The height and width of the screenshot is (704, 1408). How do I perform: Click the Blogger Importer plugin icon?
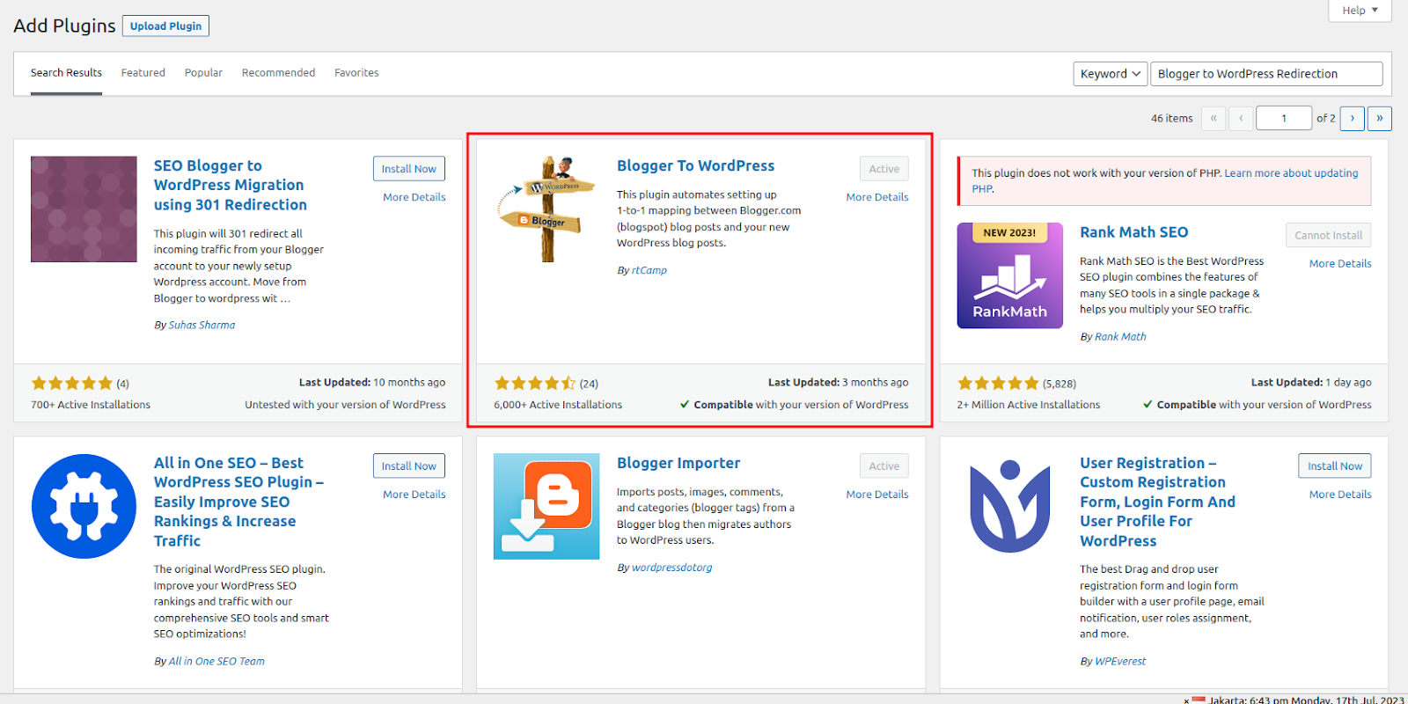(546, 506)
